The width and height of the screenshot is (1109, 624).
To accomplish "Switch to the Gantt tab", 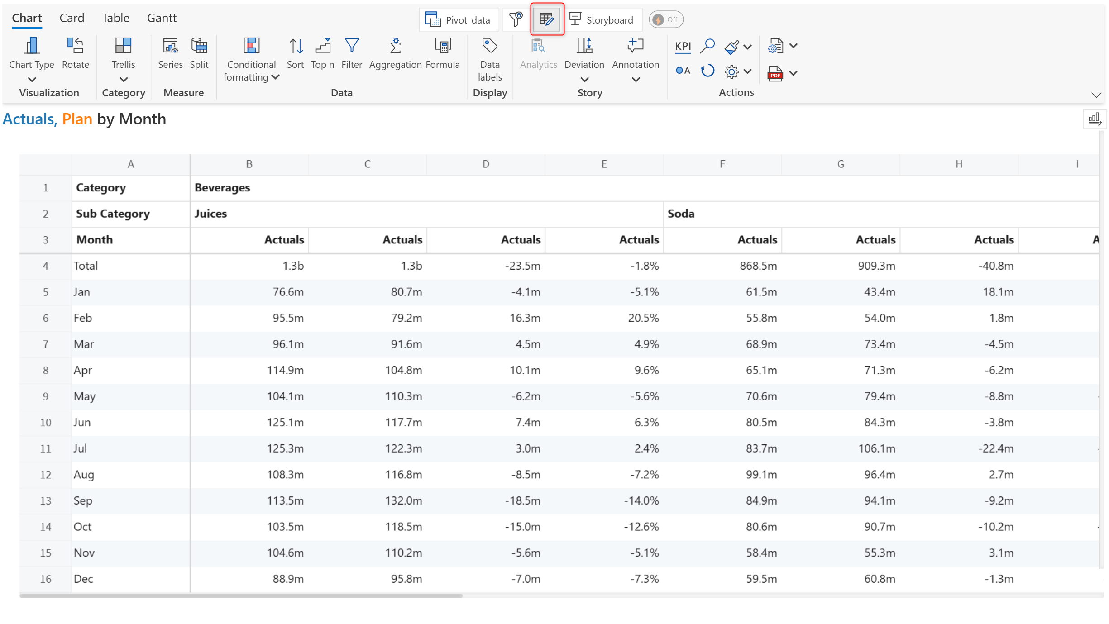I will [162, 18].
